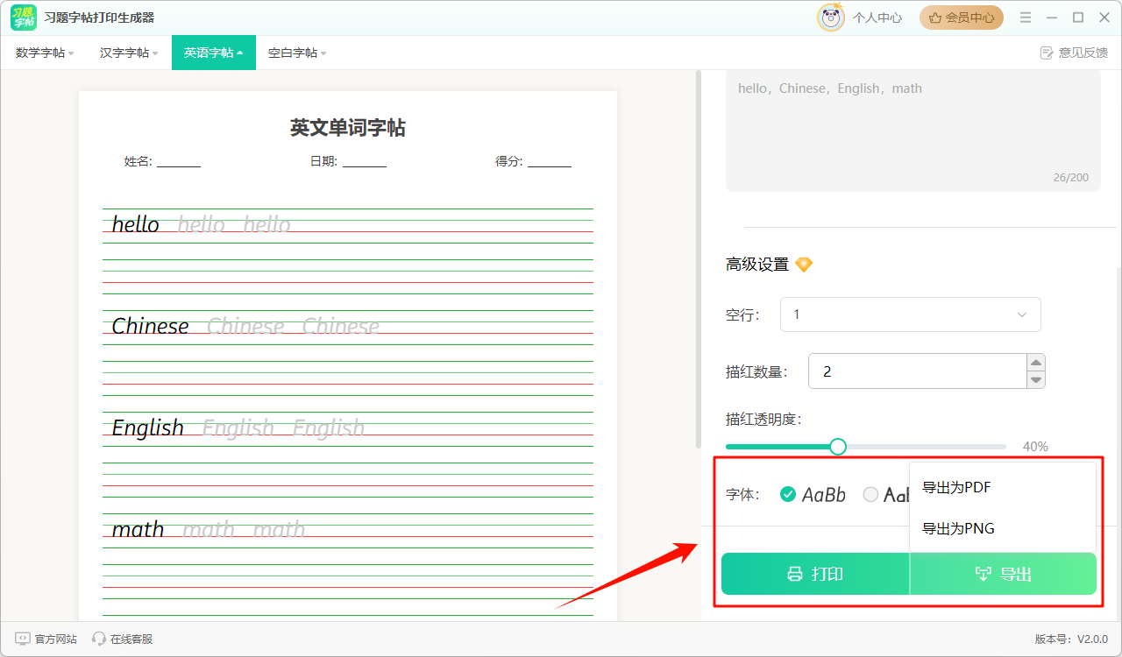Click the diamond icon beside 高级设置

click(804, 264)
